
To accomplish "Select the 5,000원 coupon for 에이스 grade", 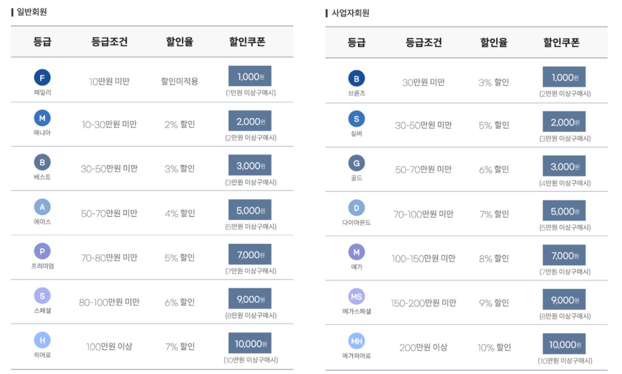I will coord(250,210).
